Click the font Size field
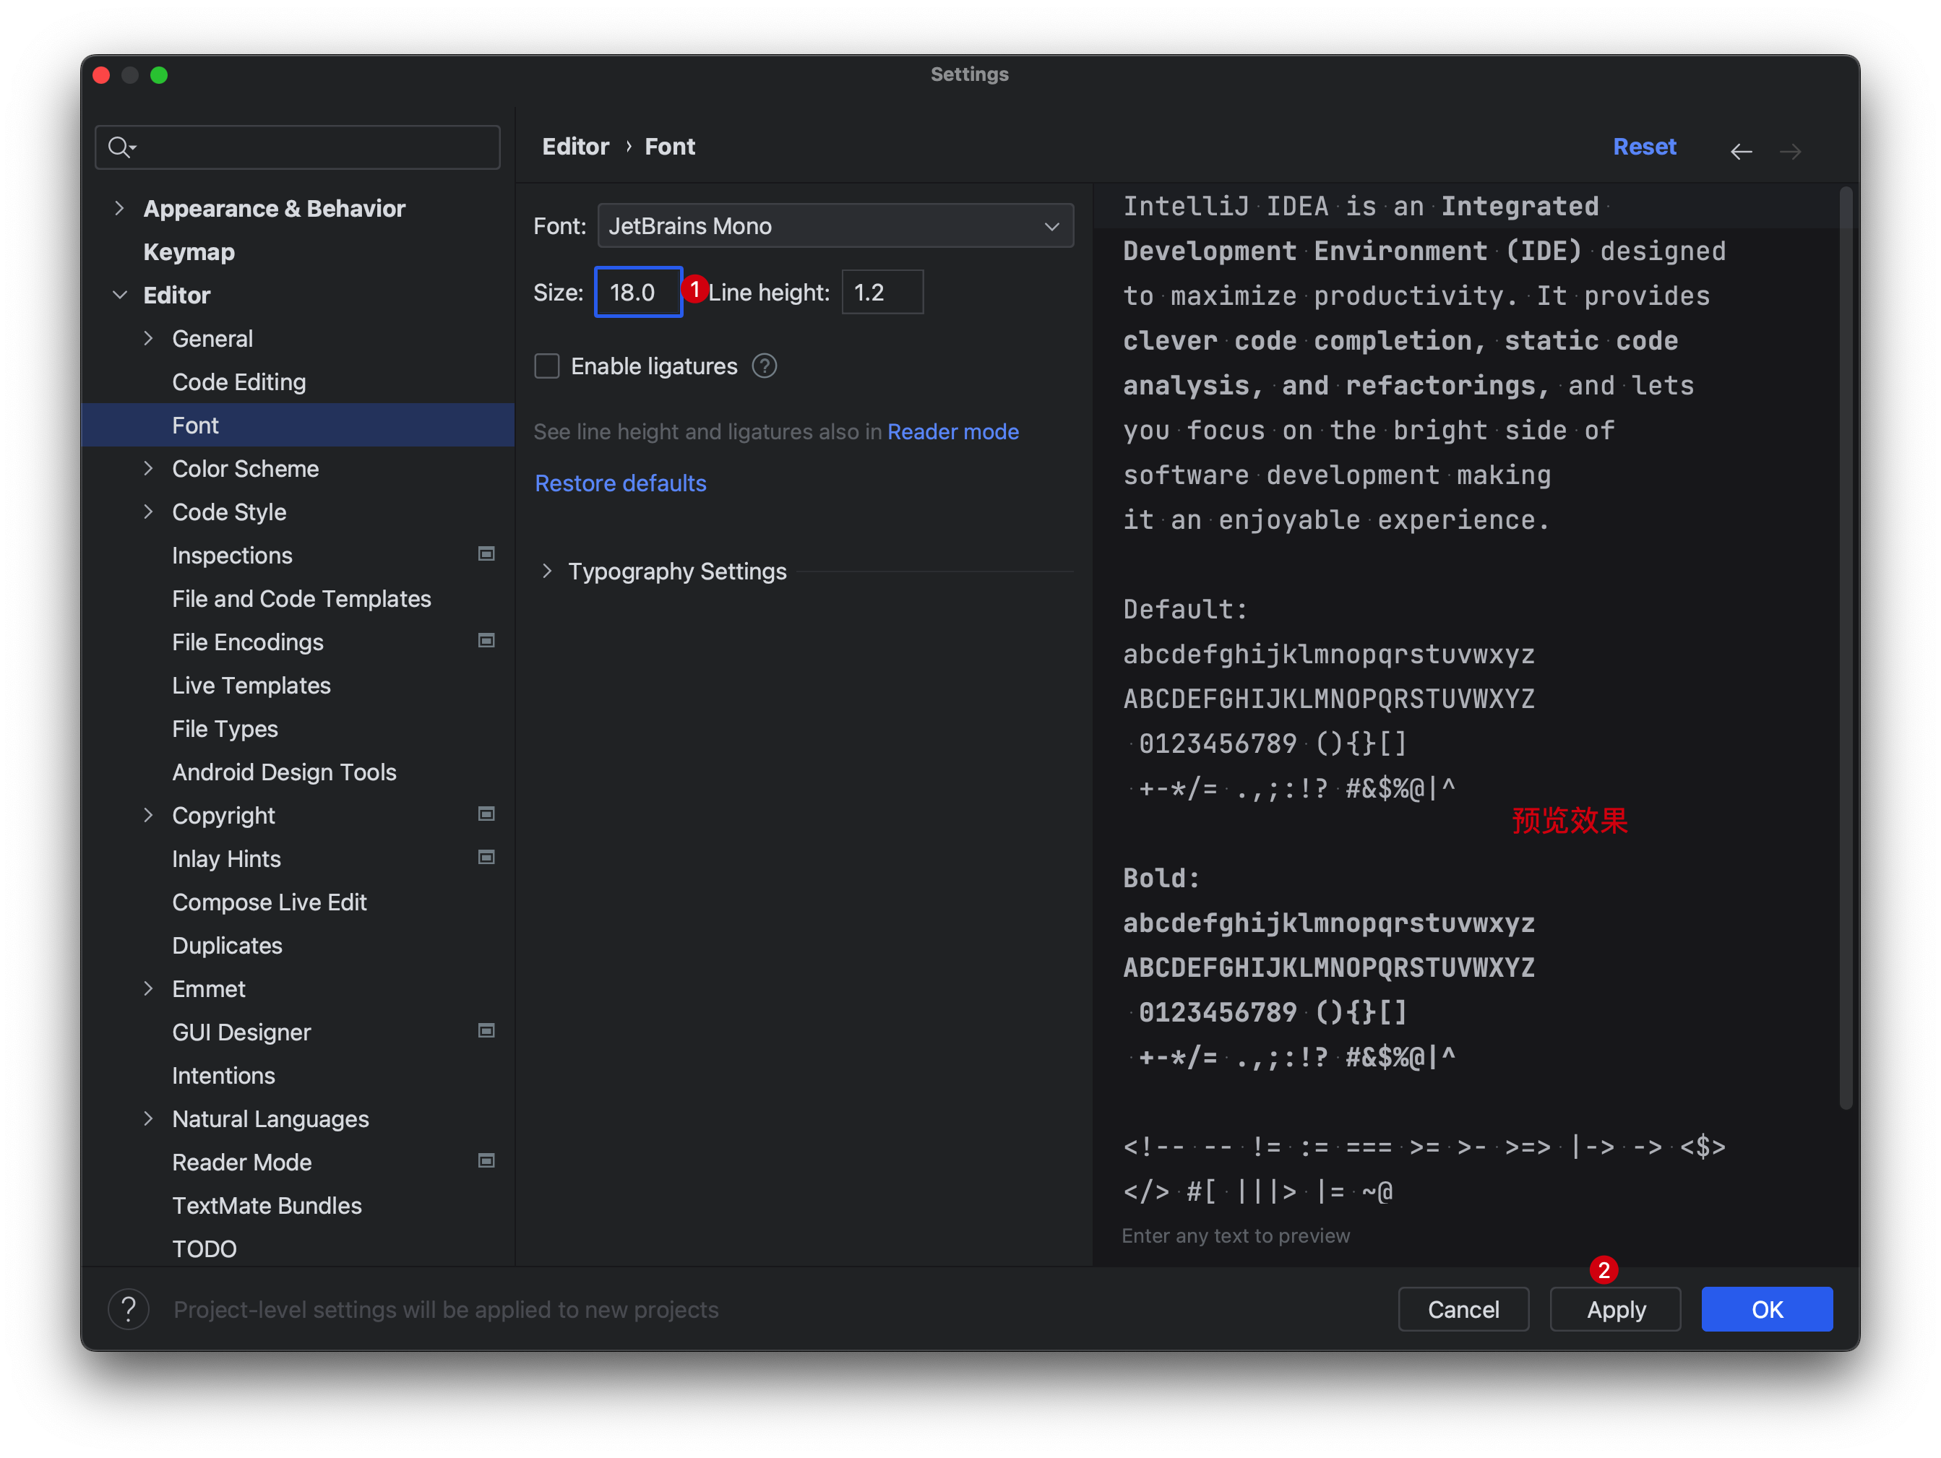The width and height of the screenshot is (1941, 1458). [638, 292]
